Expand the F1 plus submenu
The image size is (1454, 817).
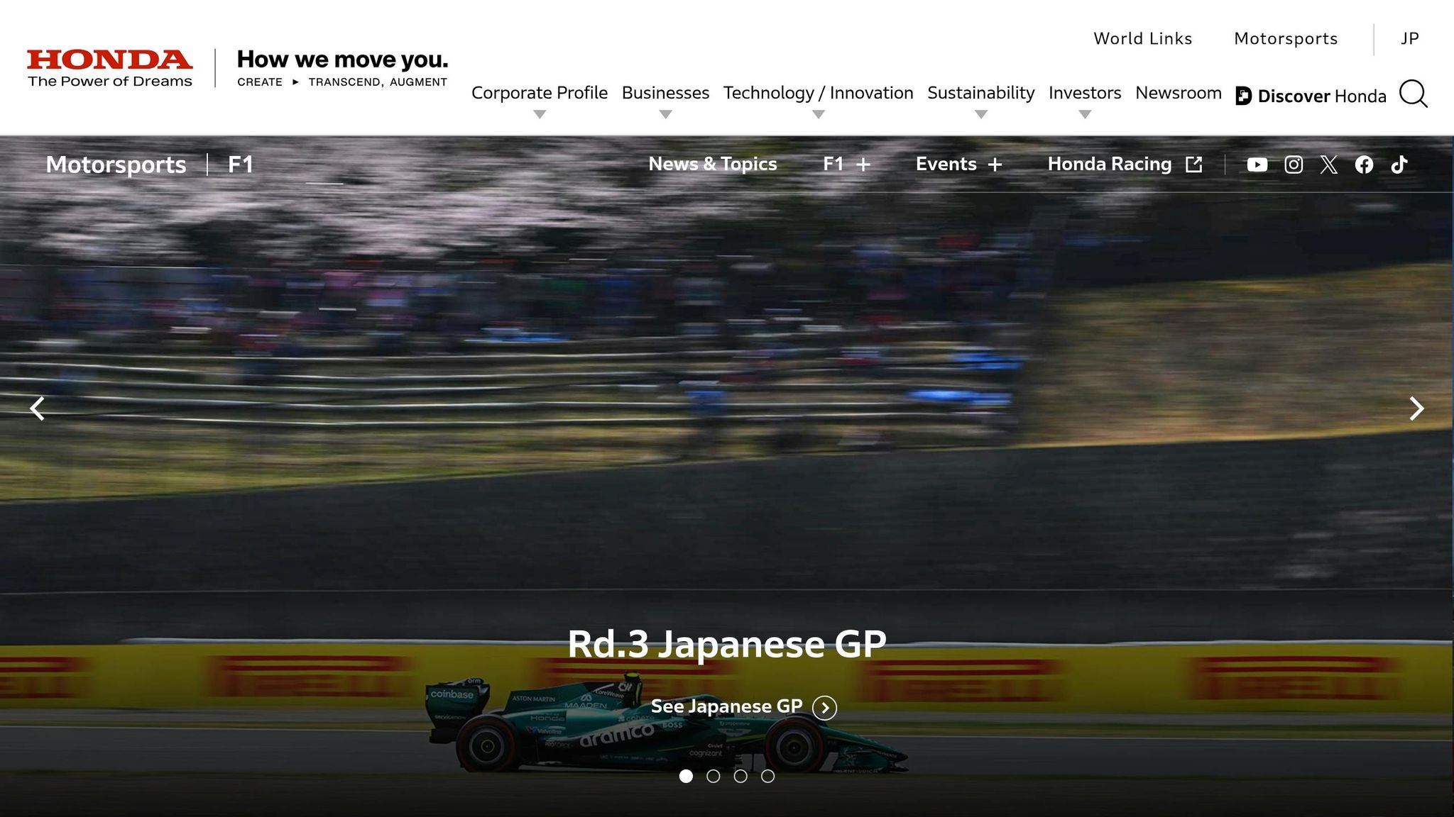(846, 165)
